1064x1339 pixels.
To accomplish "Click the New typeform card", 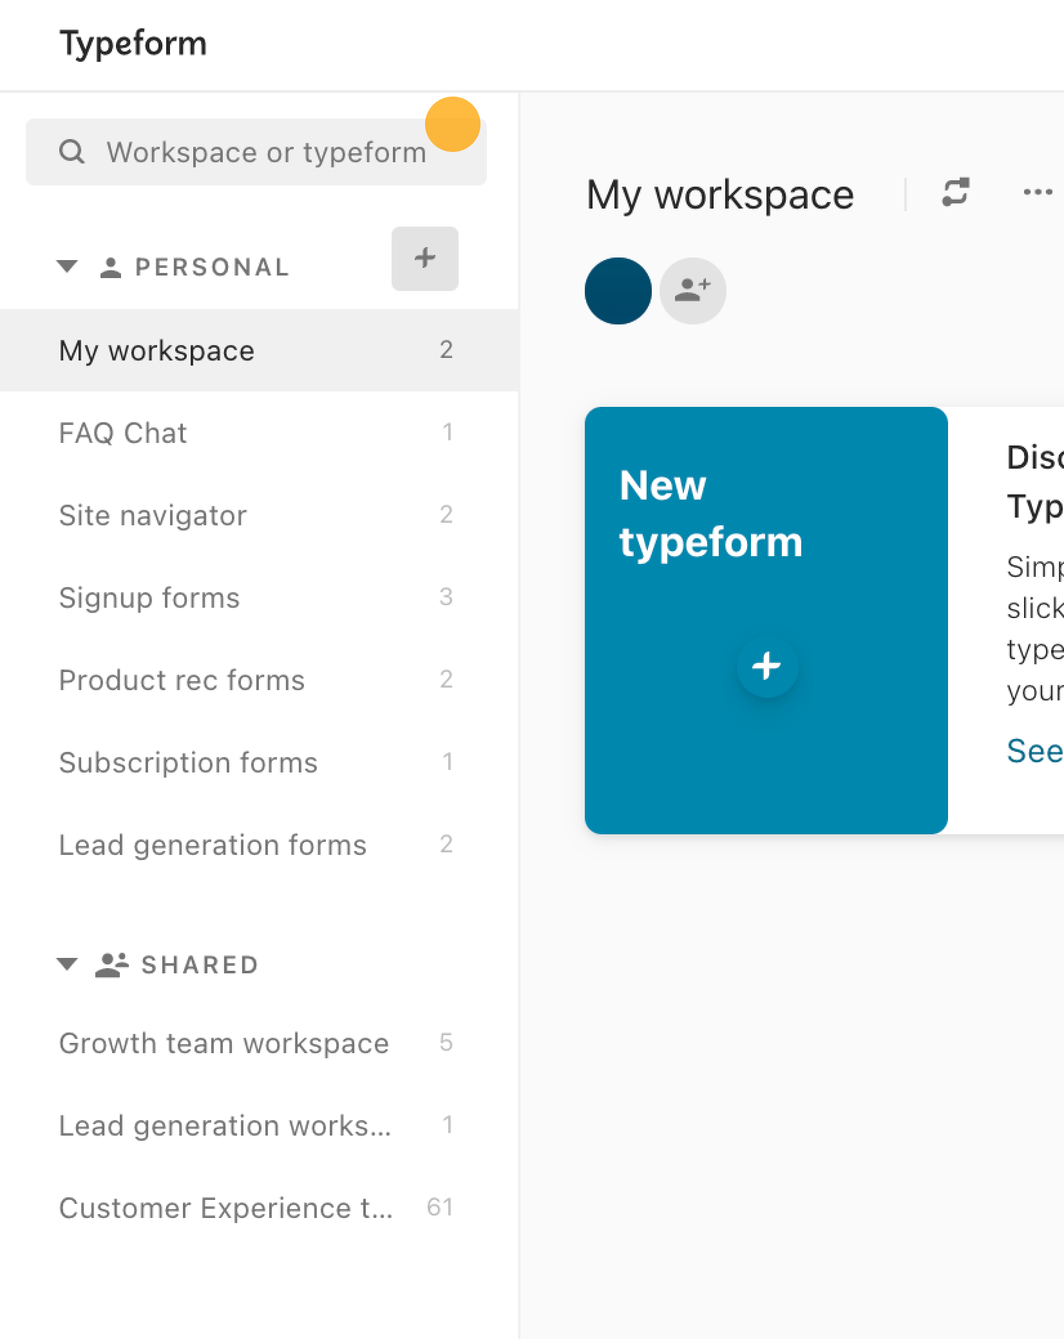I will [x=766, y=621].
